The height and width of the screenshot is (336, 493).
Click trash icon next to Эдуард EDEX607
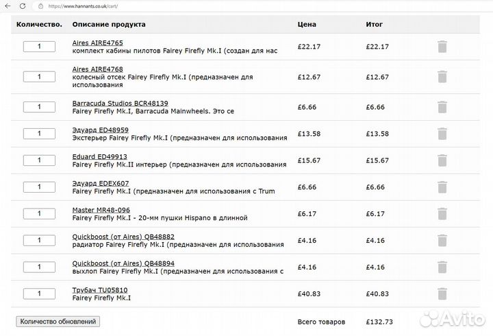442,187
